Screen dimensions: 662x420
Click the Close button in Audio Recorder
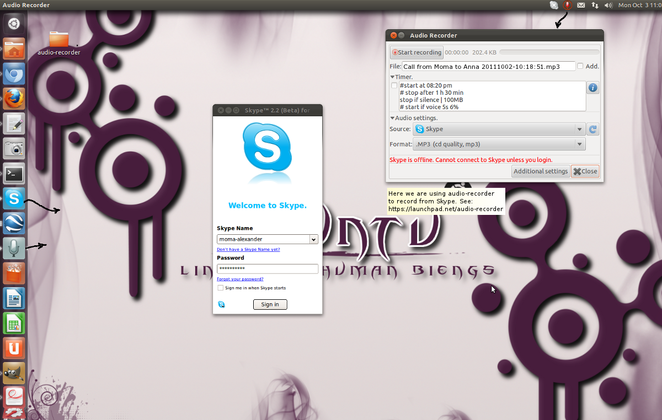point(585,171)
